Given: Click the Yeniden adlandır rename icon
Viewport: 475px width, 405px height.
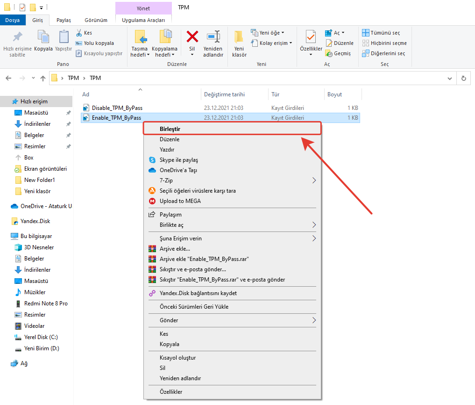Looking at the screenshot, I should [213, 37].
